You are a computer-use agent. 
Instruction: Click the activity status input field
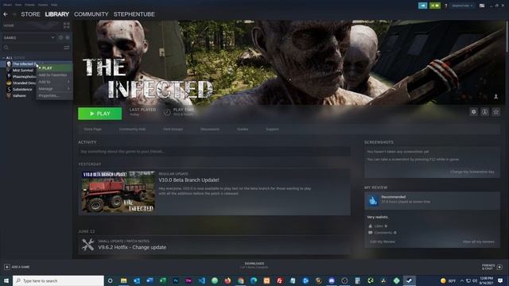coord(214,152)
